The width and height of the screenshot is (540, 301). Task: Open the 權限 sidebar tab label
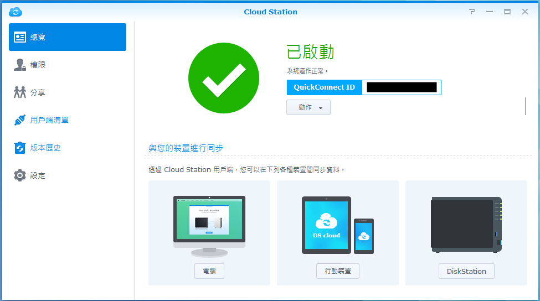pyautogui.click(x=38, y=65)
